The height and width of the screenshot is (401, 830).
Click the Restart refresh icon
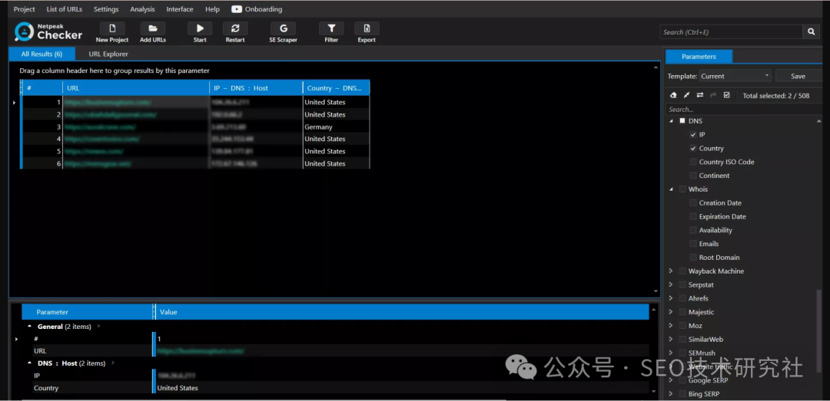tap(235, 29)
